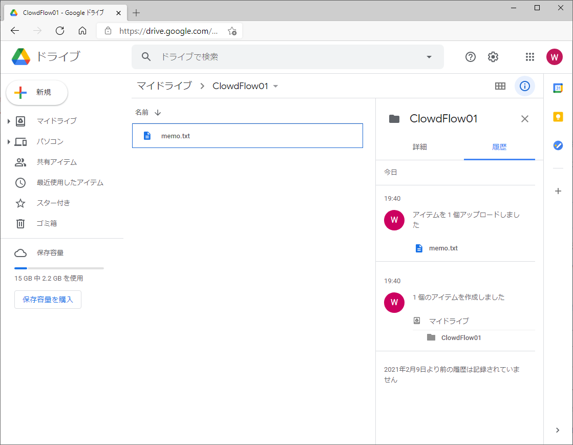The width and height of the screenshot is (573, 445).
Task: Add page to favorites star icon
Action: tap(232, 31)
